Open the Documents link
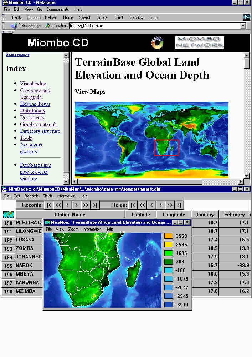252x357 pixels. pyautogui.click(x=32, y=117)
